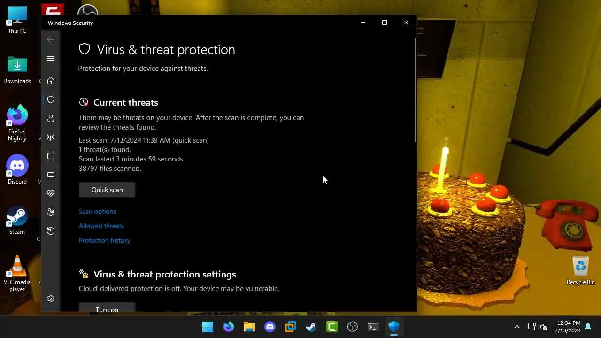Viewport: 601px width, 338px height.
Task: Open network status tray icon
Action: [x=532, y=327]
